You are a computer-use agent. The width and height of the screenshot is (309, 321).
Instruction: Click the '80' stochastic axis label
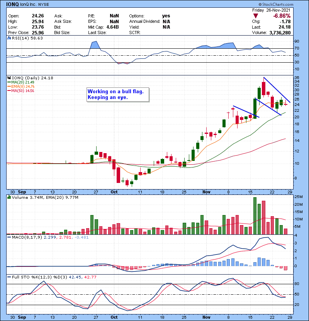[x=297, y=284]
